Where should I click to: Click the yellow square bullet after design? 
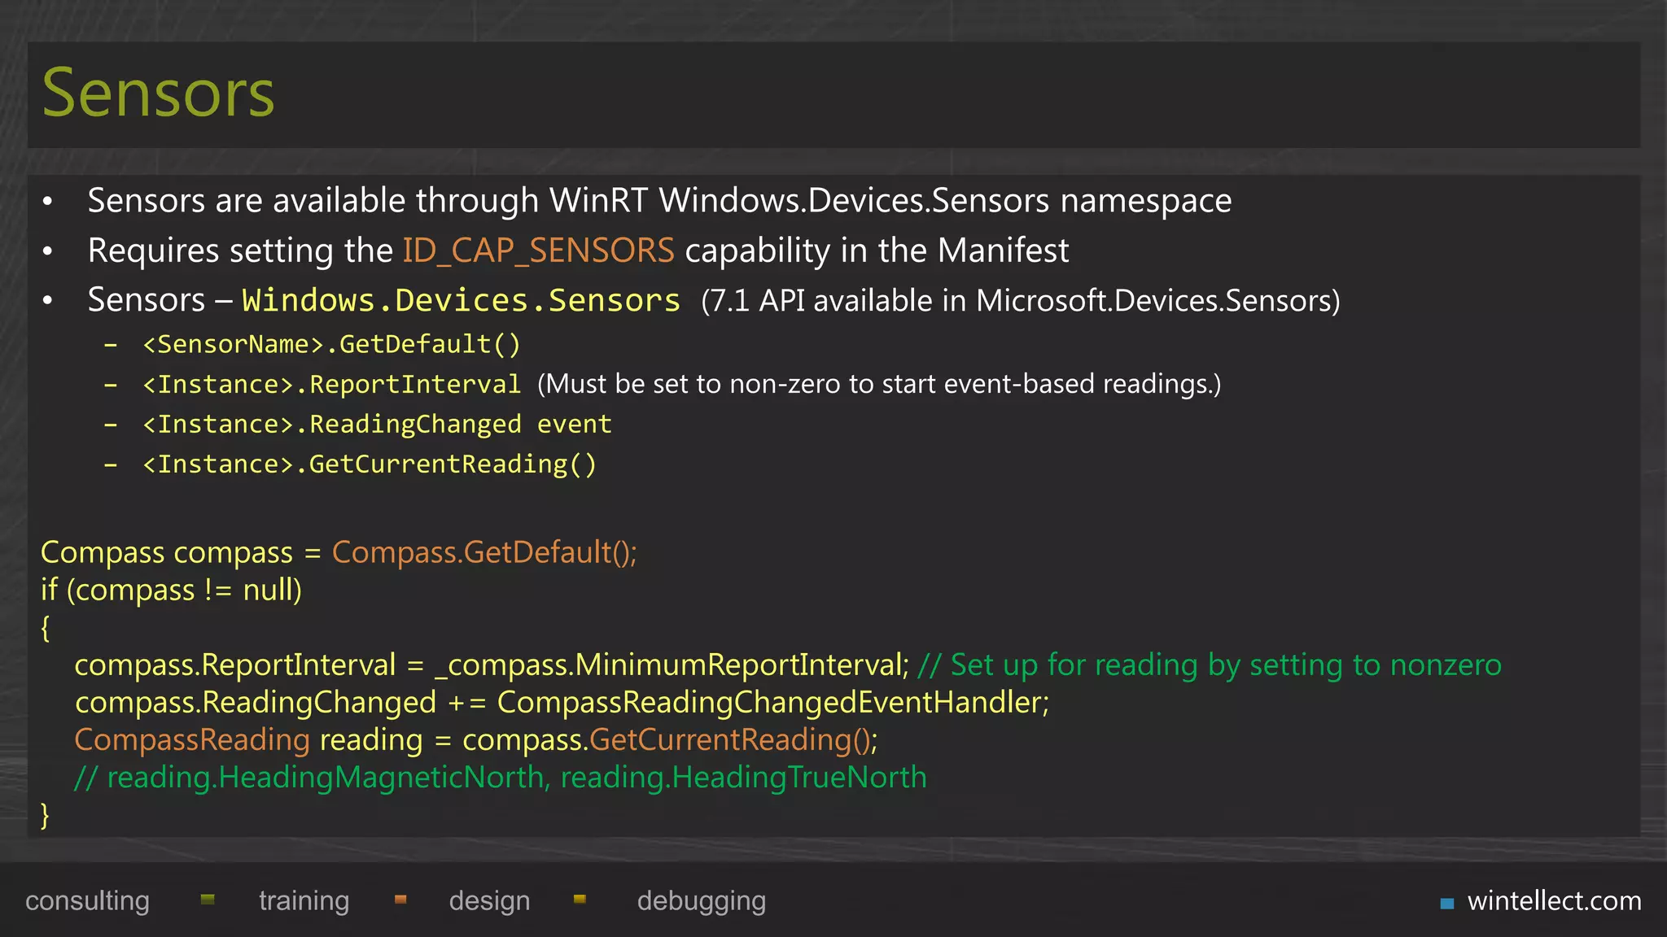(580, 900)
